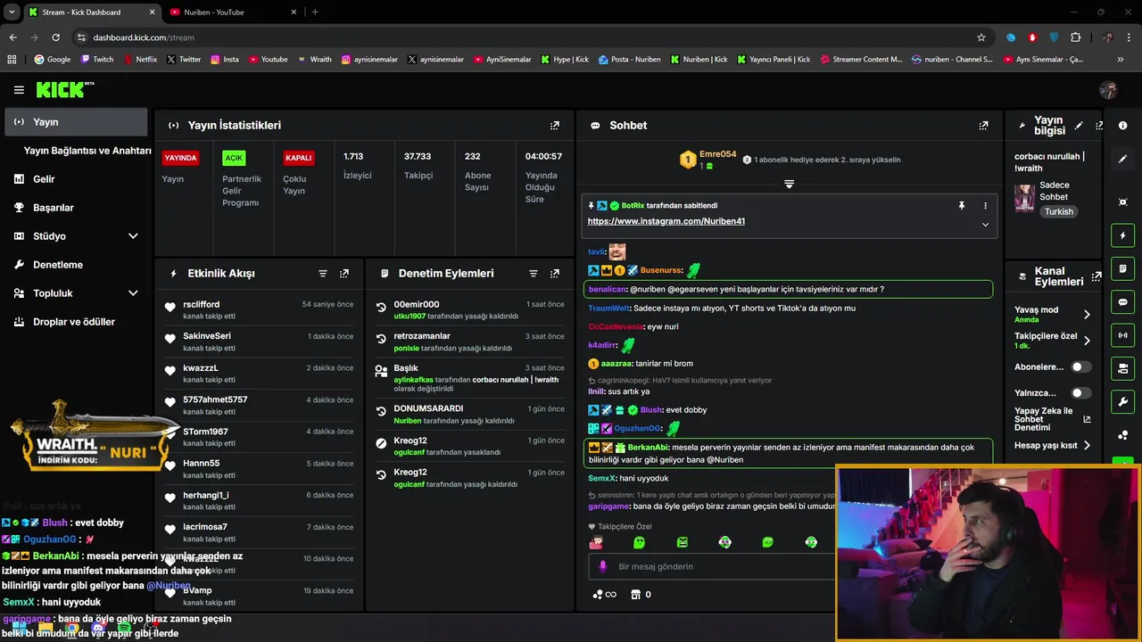Toggle the chat bubble icon in right sidebar
This screenshot has width=1142, height=642.
click(1123, 301)
